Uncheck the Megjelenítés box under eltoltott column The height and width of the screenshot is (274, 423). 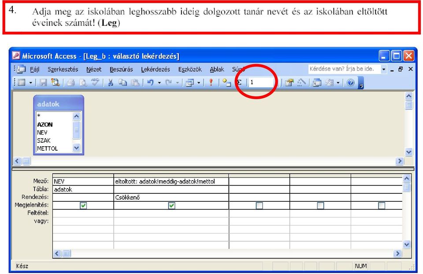(x=171, y=206)
